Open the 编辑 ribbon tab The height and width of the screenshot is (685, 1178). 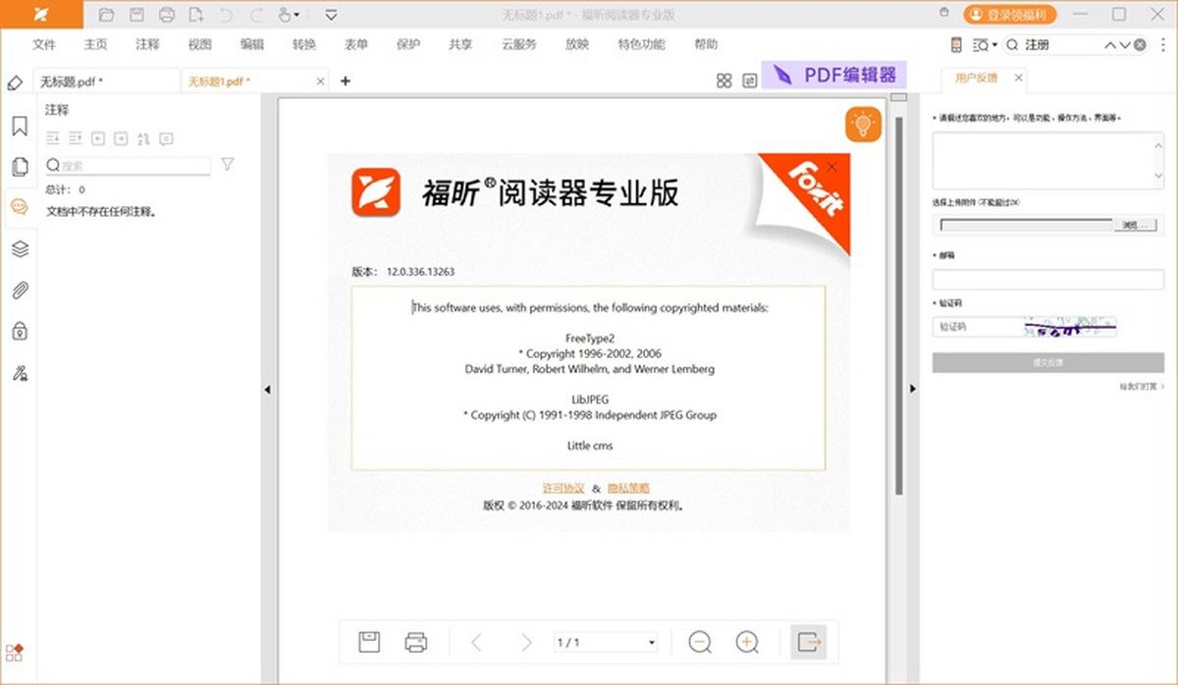pyautogui.click(x=252, y=45)
